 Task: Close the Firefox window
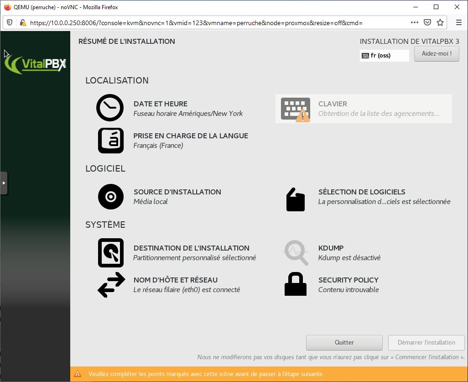457,7
